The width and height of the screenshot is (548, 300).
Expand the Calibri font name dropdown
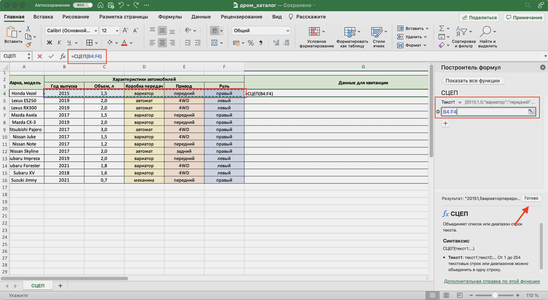(x=95, y=31)
